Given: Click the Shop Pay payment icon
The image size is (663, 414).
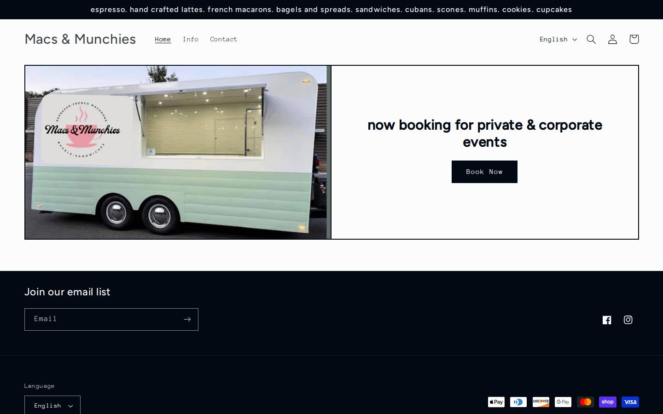Looking at the screenshot, I should point(608,402).
